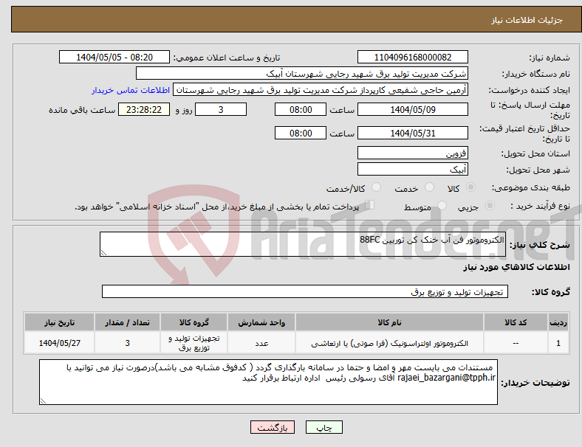Click the unit cell عدد

[261, 343]
